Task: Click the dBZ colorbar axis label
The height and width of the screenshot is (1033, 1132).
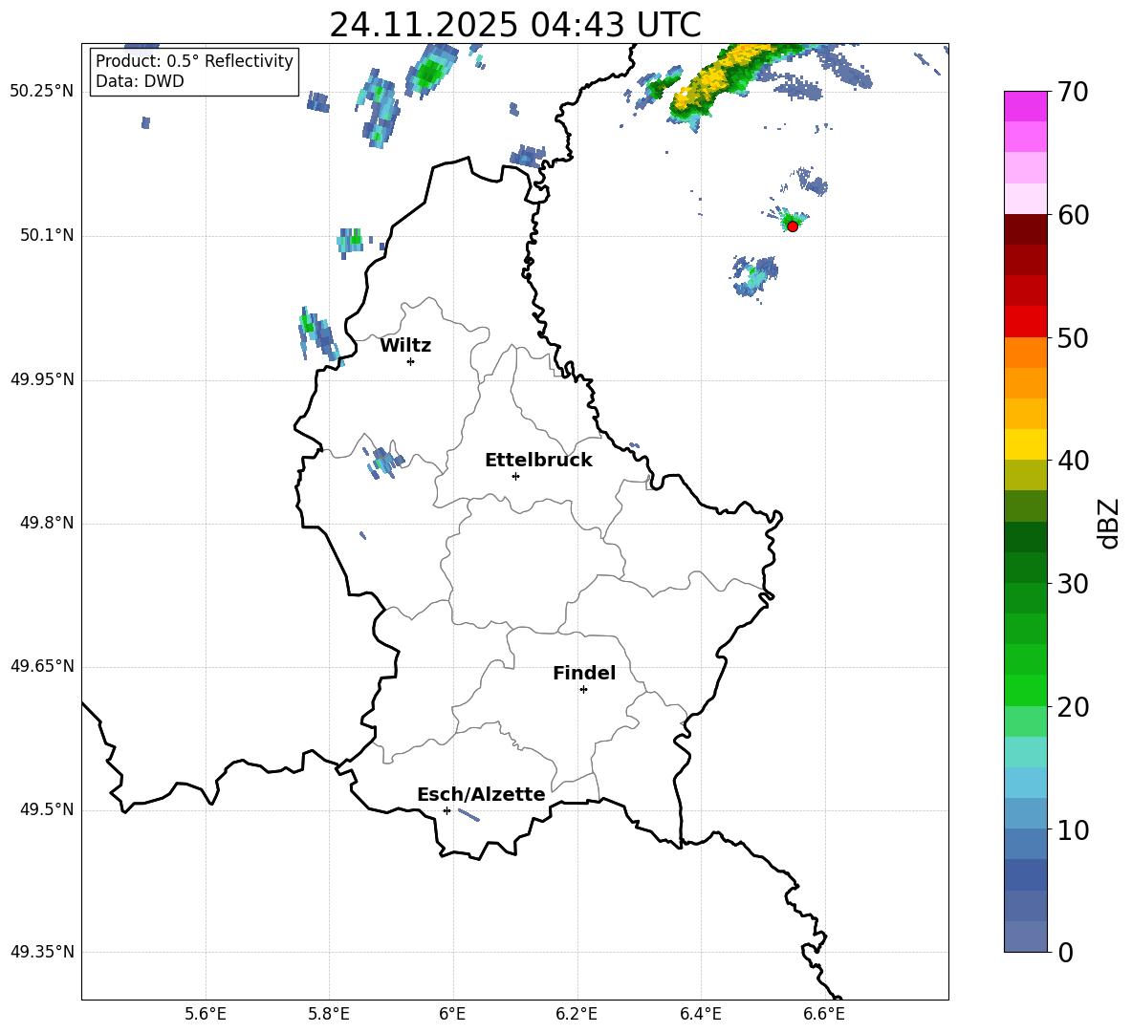Action: click(x=1109, y=523)
